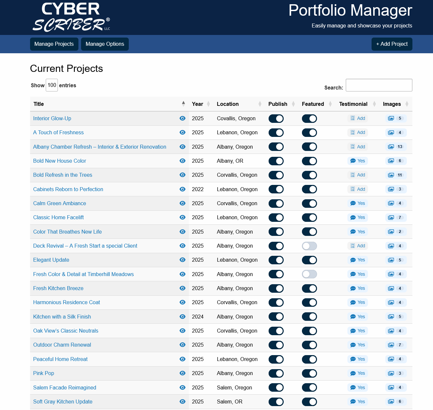The width and height of the screenshot is (433, 410).
Task: Toggle Publish for Kitchen with a Silk Finish
Action: point(276,317)
